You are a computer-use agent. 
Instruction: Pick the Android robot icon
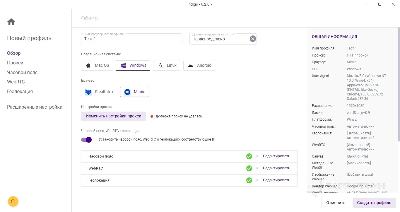coord(191,66)
